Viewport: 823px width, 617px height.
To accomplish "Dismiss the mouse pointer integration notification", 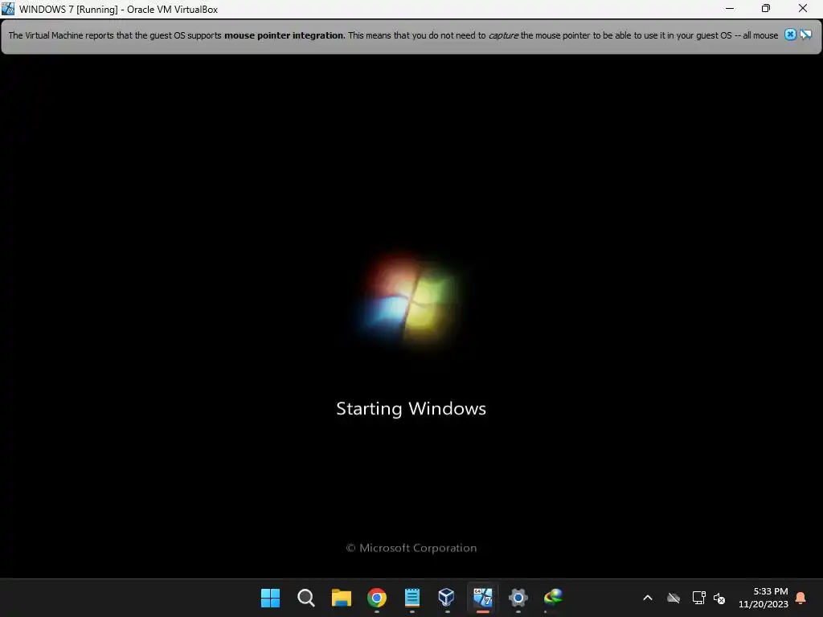I will (x=790, y=35).
